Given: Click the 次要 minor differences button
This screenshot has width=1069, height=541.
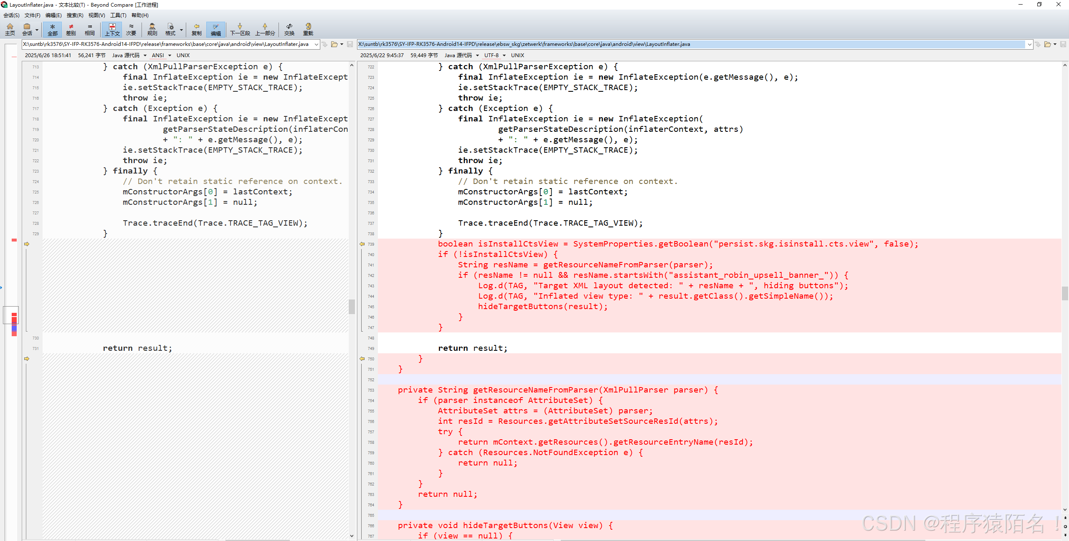Looking at the screenshot, I should [131, 29].
